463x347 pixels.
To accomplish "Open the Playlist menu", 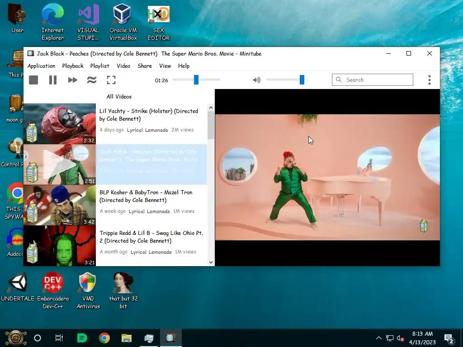I will pos(99,66).
